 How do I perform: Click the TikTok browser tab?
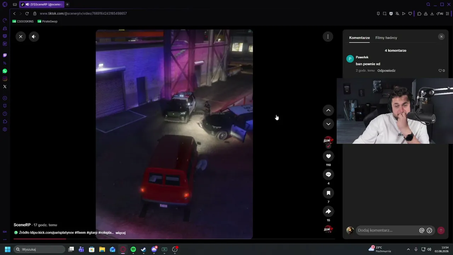pyautogui.click(x=41, y=4)
